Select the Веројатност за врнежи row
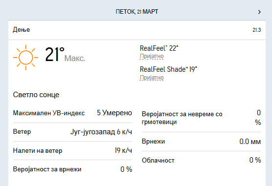Screen dimensions: 272x186 (x=72, y=169)
